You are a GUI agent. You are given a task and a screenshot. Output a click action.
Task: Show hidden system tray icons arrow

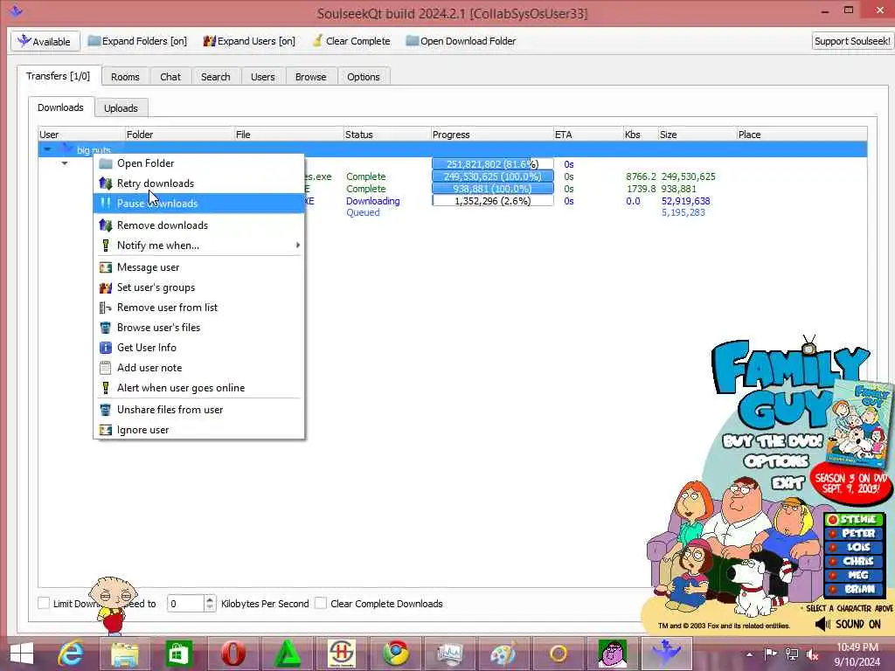(749, 654)
